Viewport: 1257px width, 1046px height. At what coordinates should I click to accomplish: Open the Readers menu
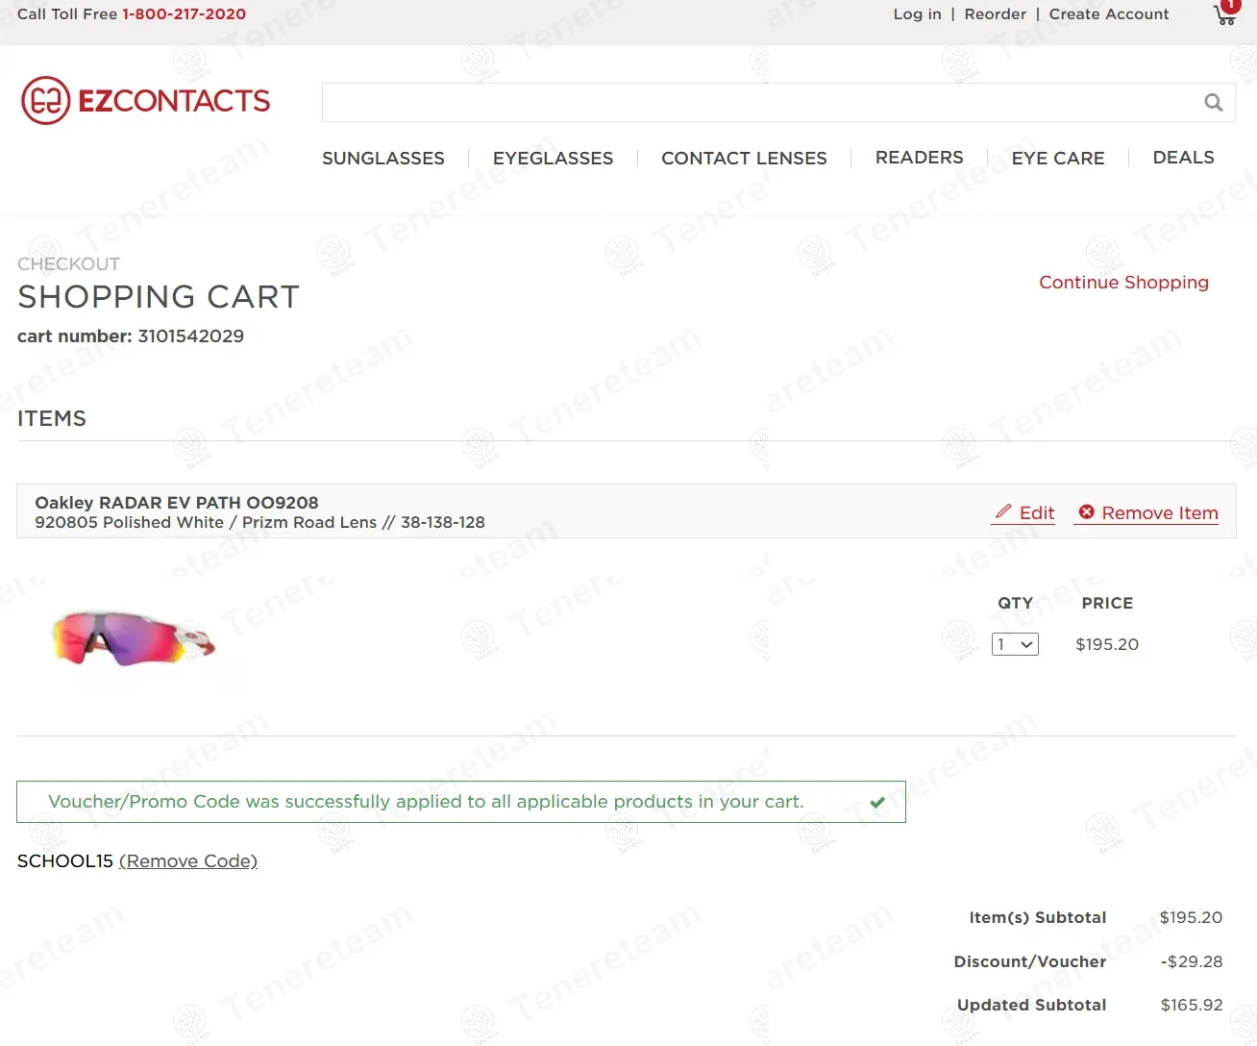[919, 158]
